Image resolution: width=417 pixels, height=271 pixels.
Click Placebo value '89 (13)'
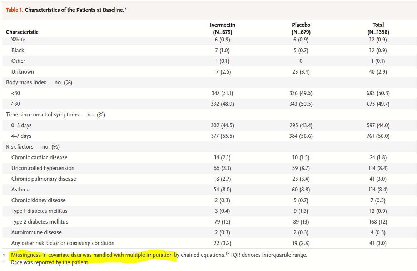[301, 222]
